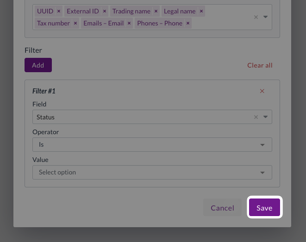Viewport: 306px width, 242px height.
Task: Expand the columns multi-select dropdown arrow
Action: (266, 17)
